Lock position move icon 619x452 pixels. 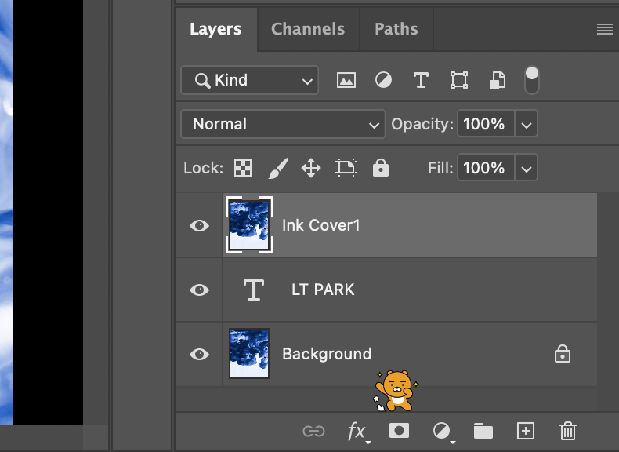coord(311,168)
